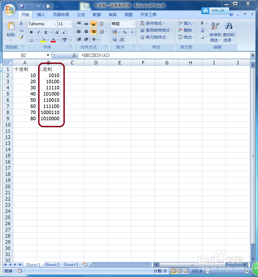The image size is (258, 277).
Task: Click AutoSum sigma icon
Action: (x=202, y=23)
